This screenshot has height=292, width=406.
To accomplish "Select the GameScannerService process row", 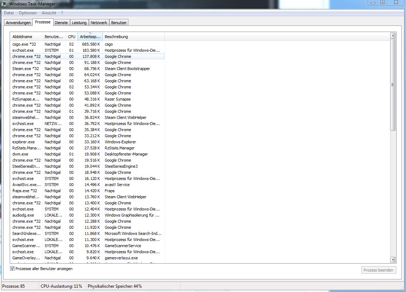I will [87, 246].
